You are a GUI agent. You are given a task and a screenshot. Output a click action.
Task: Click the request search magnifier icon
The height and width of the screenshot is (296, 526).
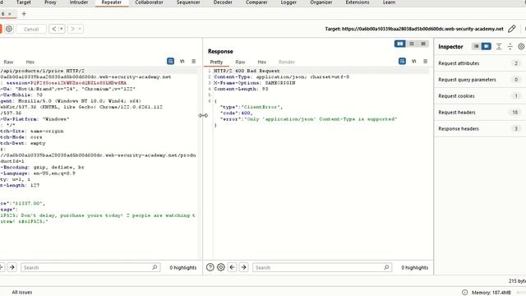(155, 267)
